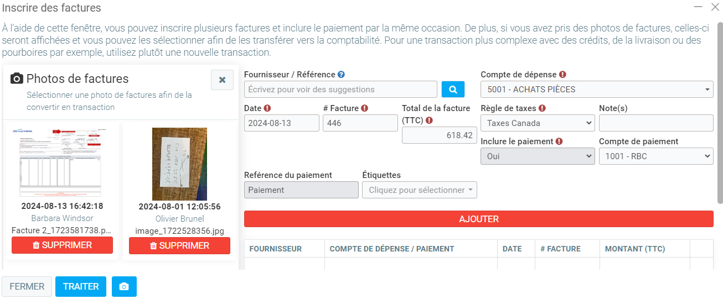Click the required-field icon next to Date
The image size is (723, 299).
(x=267, y=108)
